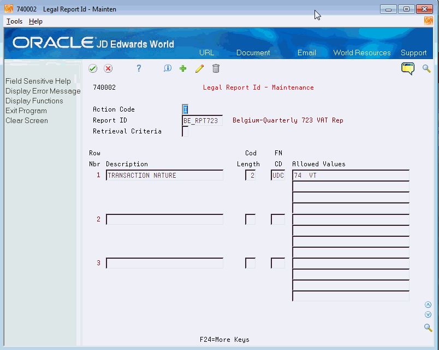The image size is (439, 350).
Task: Click the red X cancel icon
Action: (x=108, y=68)
